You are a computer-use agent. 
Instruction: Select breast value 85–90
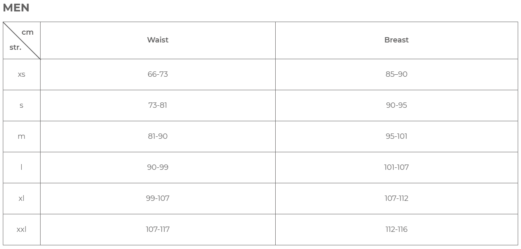pos(396,74)
